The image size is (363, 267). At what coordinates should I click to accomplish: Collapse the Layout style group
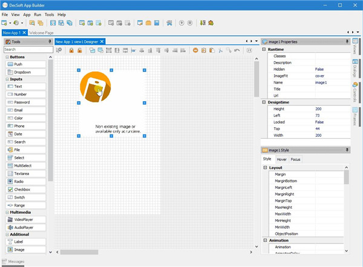pyautogui.click(x=264, y=167)
